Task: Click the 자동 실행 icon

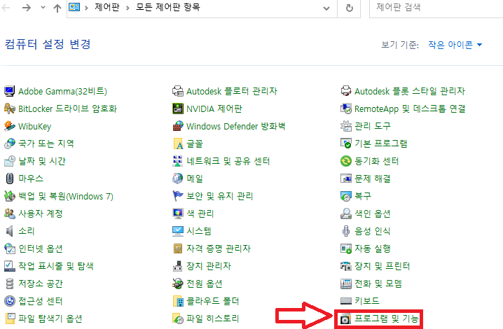Action: 346,248
